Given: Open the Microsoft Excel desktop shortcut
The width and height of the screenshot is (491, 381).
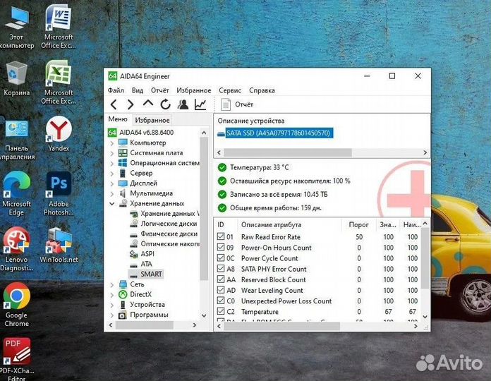Looking at the screenshot, I should coord(59,83).
